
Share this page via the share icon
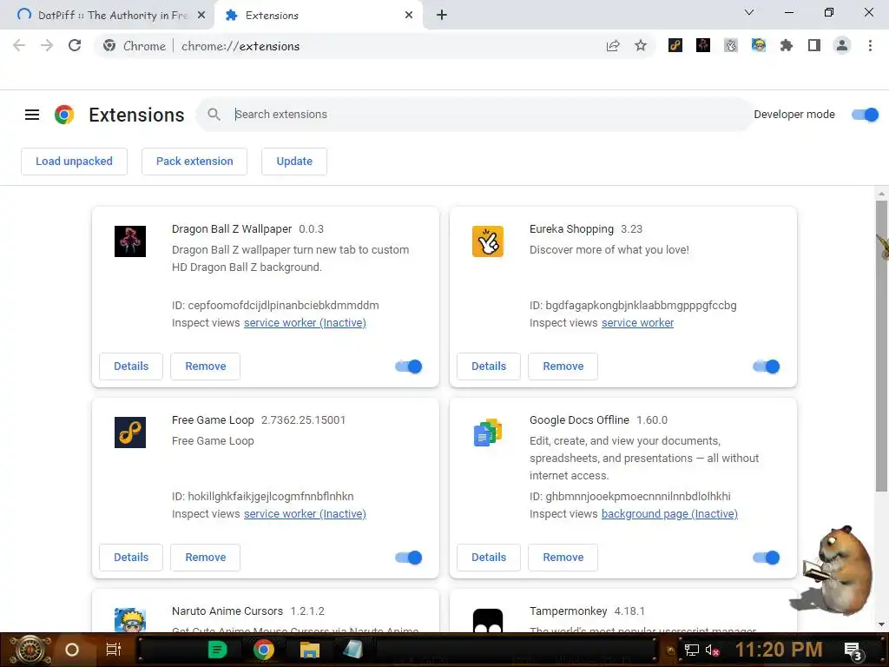pos(613,45)
